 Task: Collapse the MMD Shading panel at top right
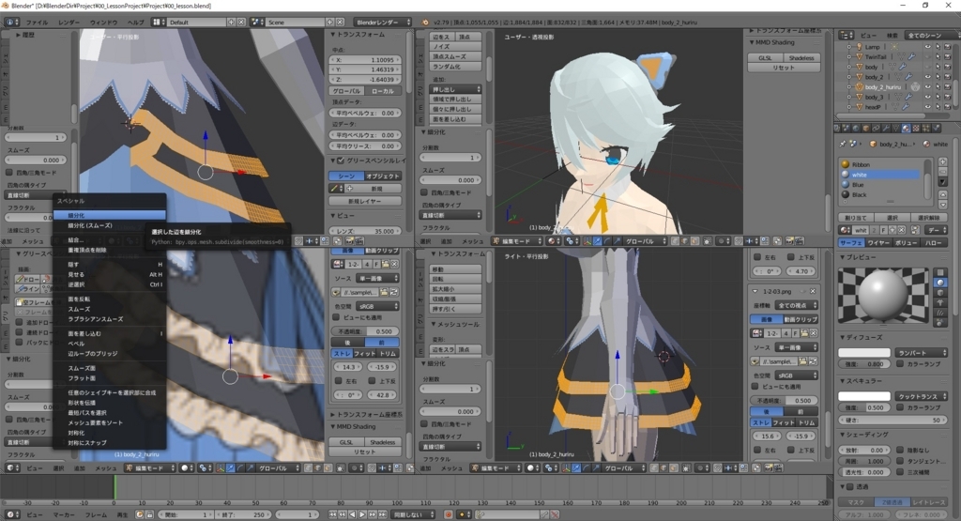pos(753,42)
